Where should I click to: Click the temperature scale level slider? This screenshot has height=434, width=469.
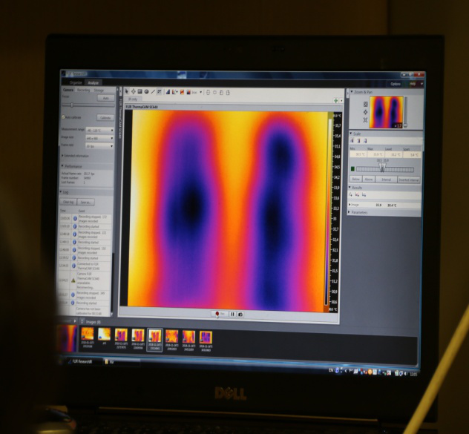[381, 168]
